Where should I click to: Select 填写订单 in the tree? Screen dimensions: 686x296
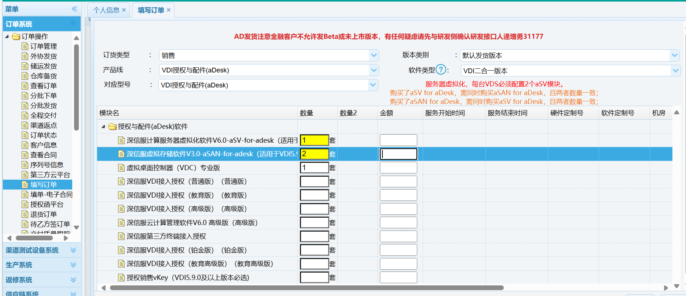coord(43,184)
